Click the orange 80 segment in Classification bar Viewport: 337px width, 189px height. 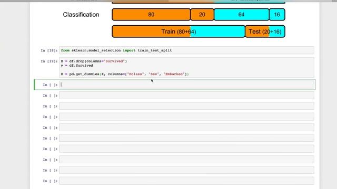point(151,15)
